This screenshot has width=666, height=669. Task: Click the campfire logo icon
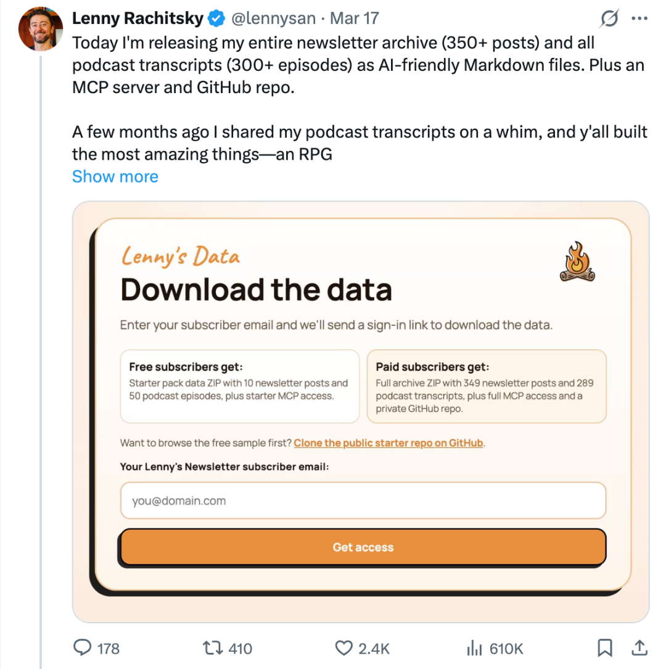578,262
